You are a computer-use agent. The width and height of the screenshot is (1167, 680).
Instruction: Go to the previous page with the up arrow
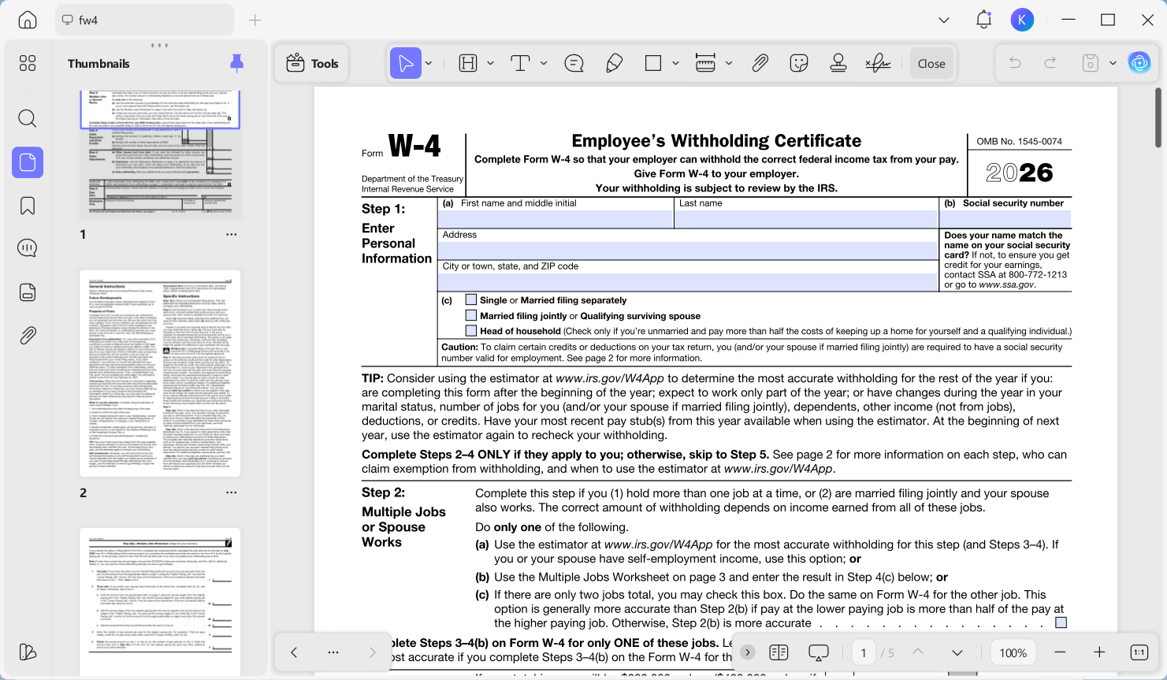[x=918, y=652]
